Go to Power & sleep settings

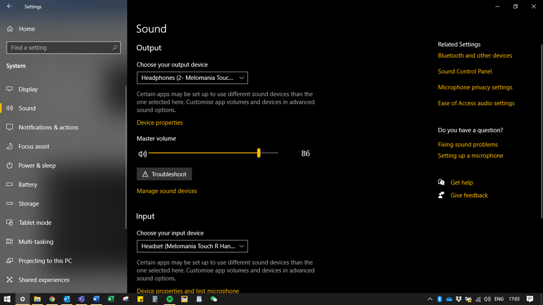click(x=37, y=165)
